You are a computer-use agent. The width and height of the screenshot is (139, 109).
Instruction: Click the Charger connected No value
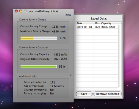pos(52,90)
